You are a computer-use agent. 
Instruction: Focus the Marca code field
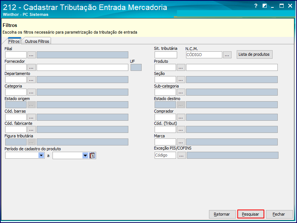pyautogui.click(x=165, y=142)
